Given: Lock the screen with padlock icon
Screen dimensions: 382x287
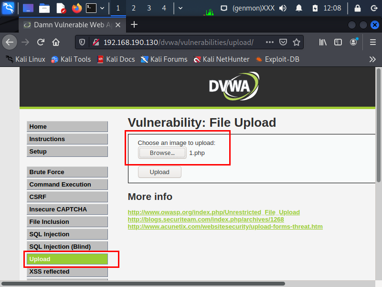Looking at the screenshot, I should pos(357,8).
